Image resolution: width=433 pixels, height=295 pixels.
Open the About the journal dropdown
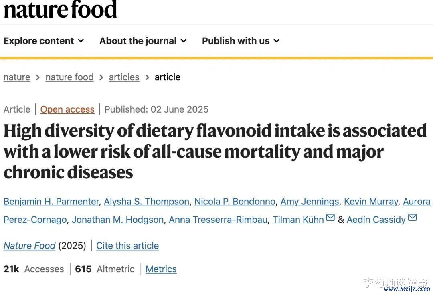pos(143,41)
